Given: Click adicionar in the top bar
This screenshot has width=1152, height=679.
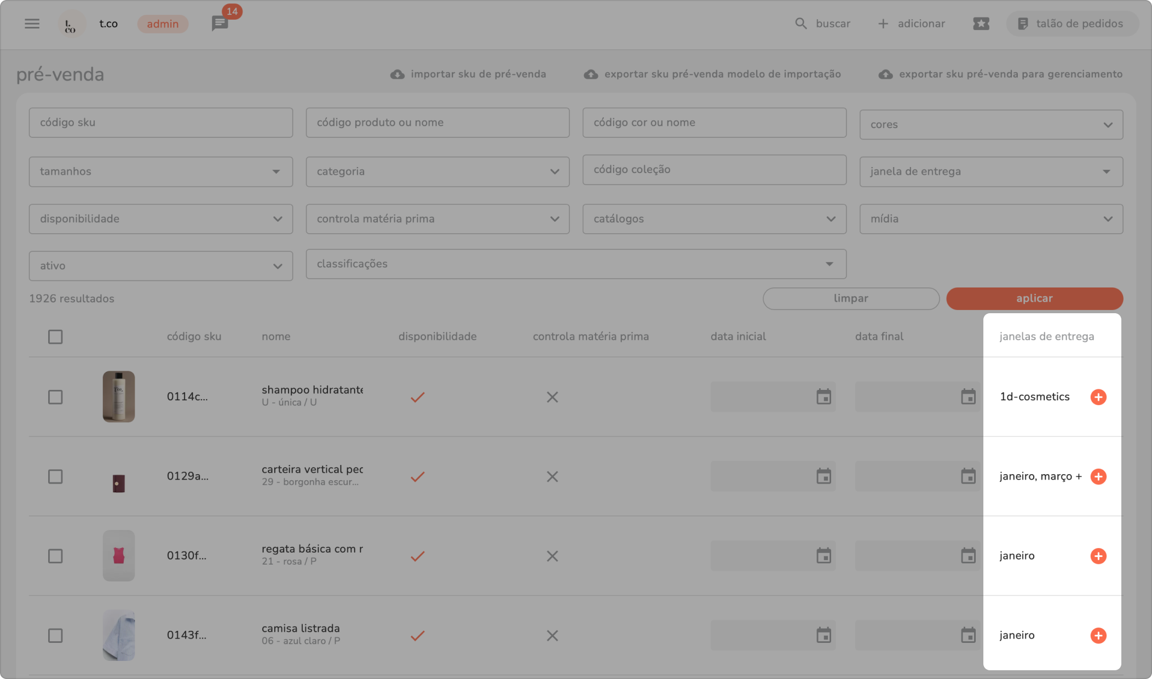Looking at the screenshot, I should click(x=912, y=24).
